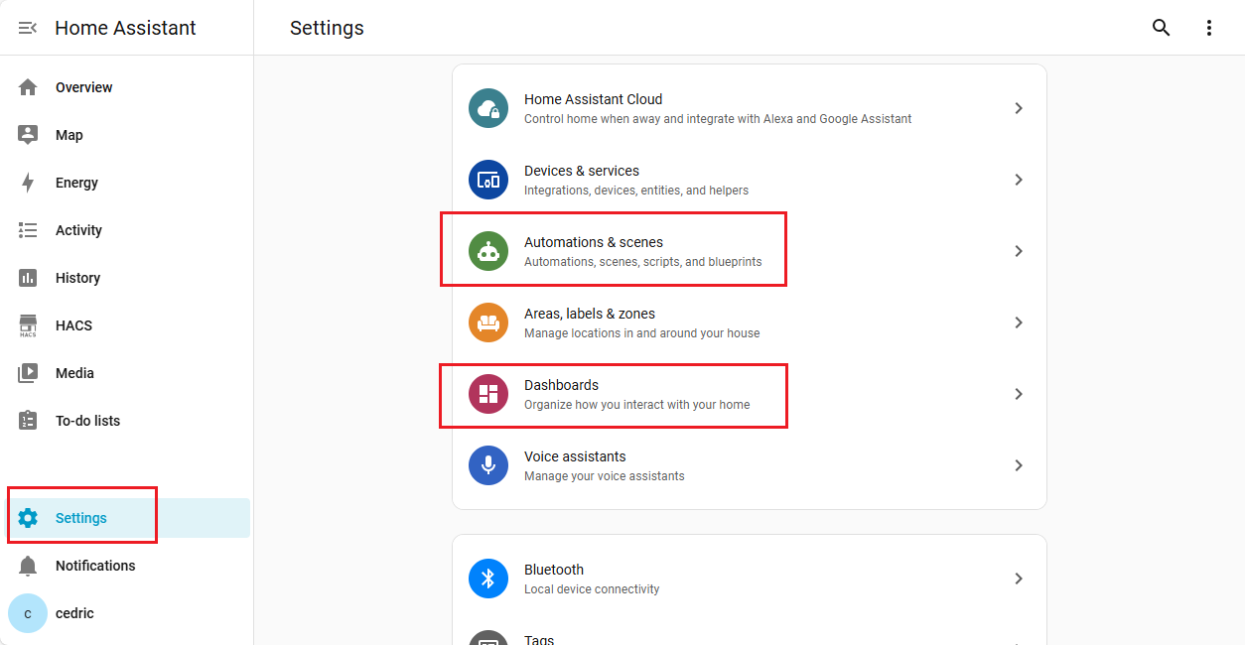Click the chevron next to Bluetooth
Viewport: 1245px width, 645px height.
(1018, 579)
